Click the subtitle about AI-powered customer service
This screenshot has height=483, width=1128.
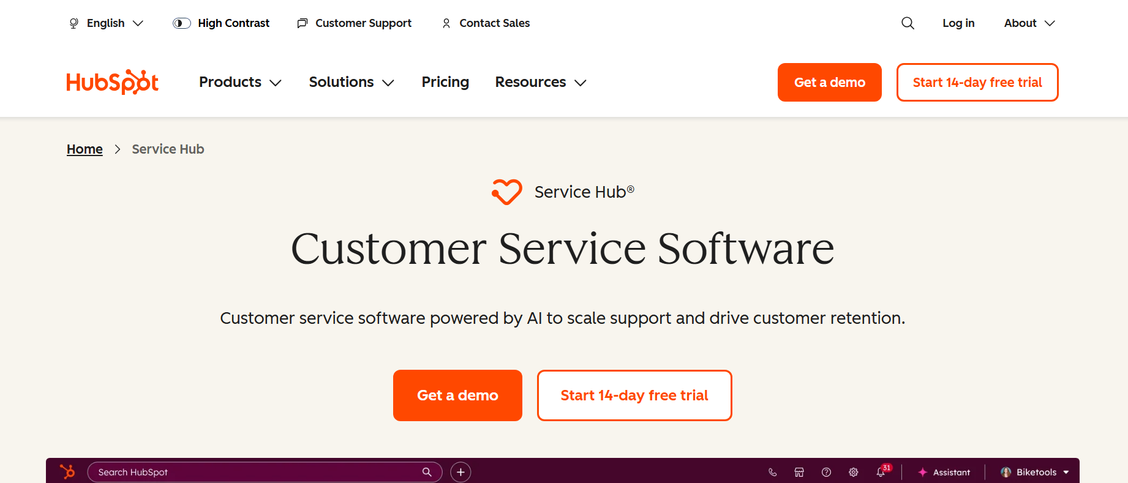pyautogui.click(x=563, y=318)
